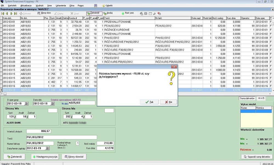The height and width of the screenshot is (165, 274).
Task: Open Odsetki (interest) tool
Action: point(107,5)
